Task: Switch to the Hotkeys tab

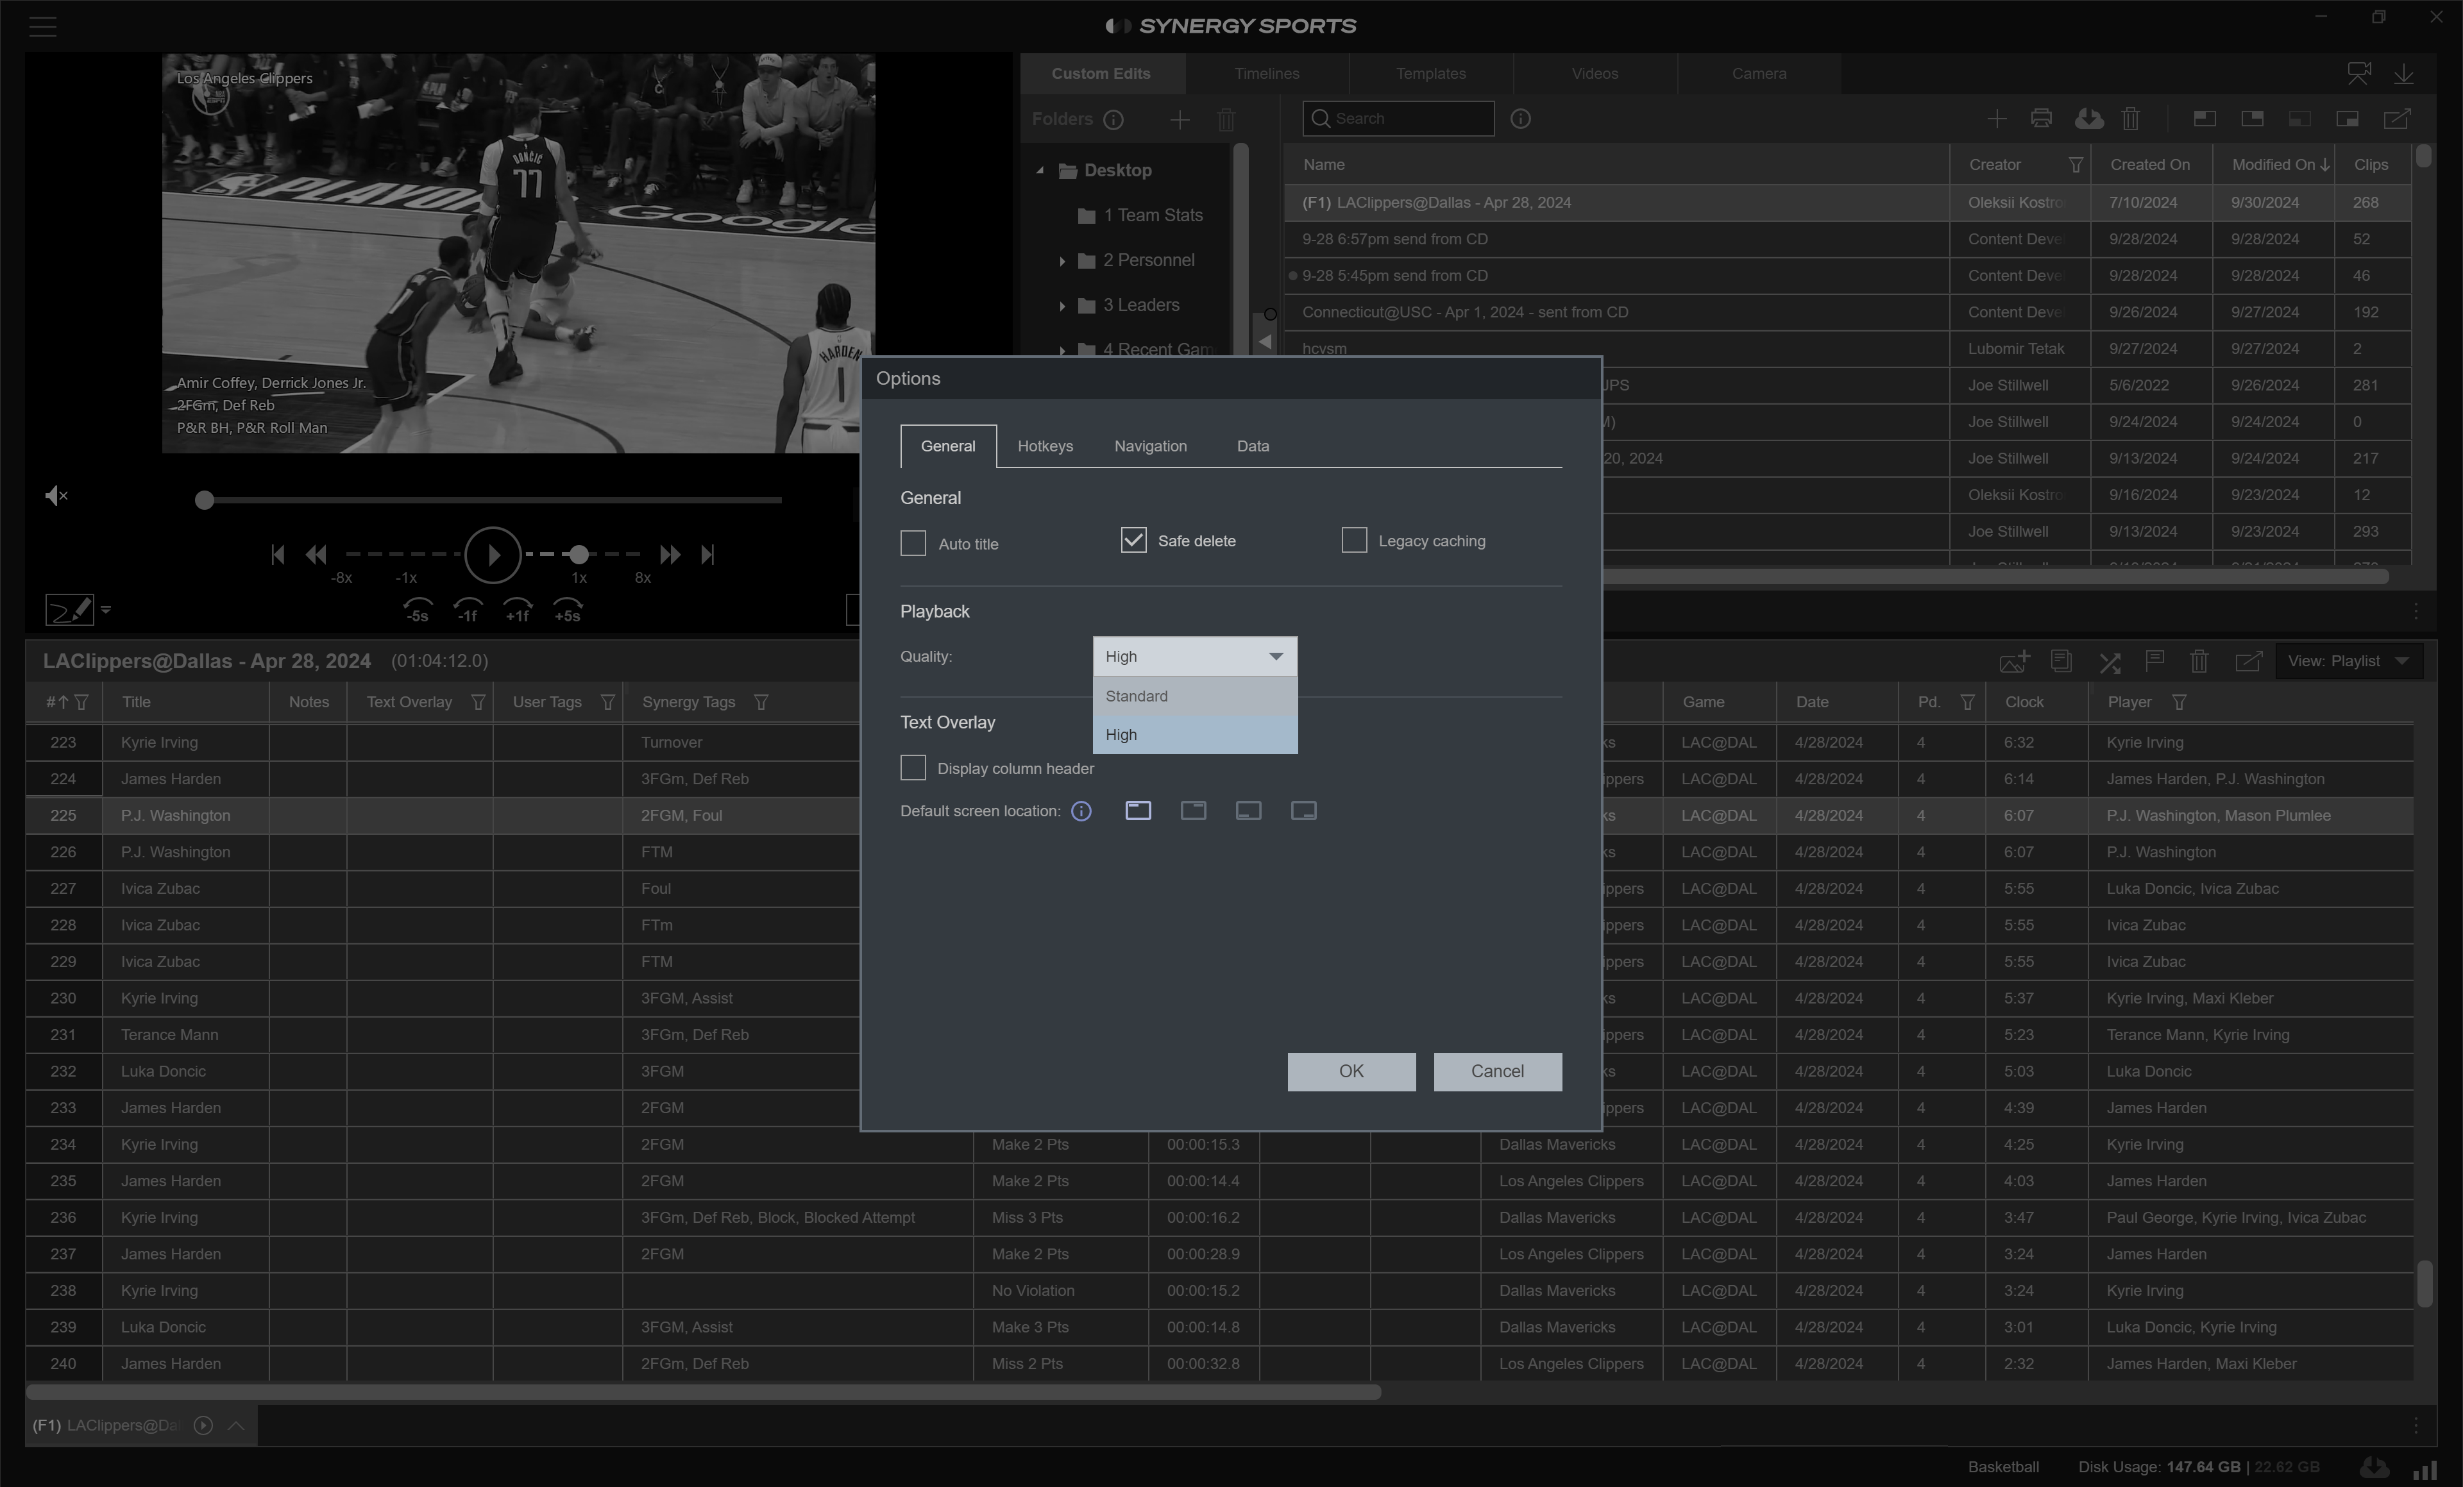Action: pyautogui.click(x=1045, y=447)
